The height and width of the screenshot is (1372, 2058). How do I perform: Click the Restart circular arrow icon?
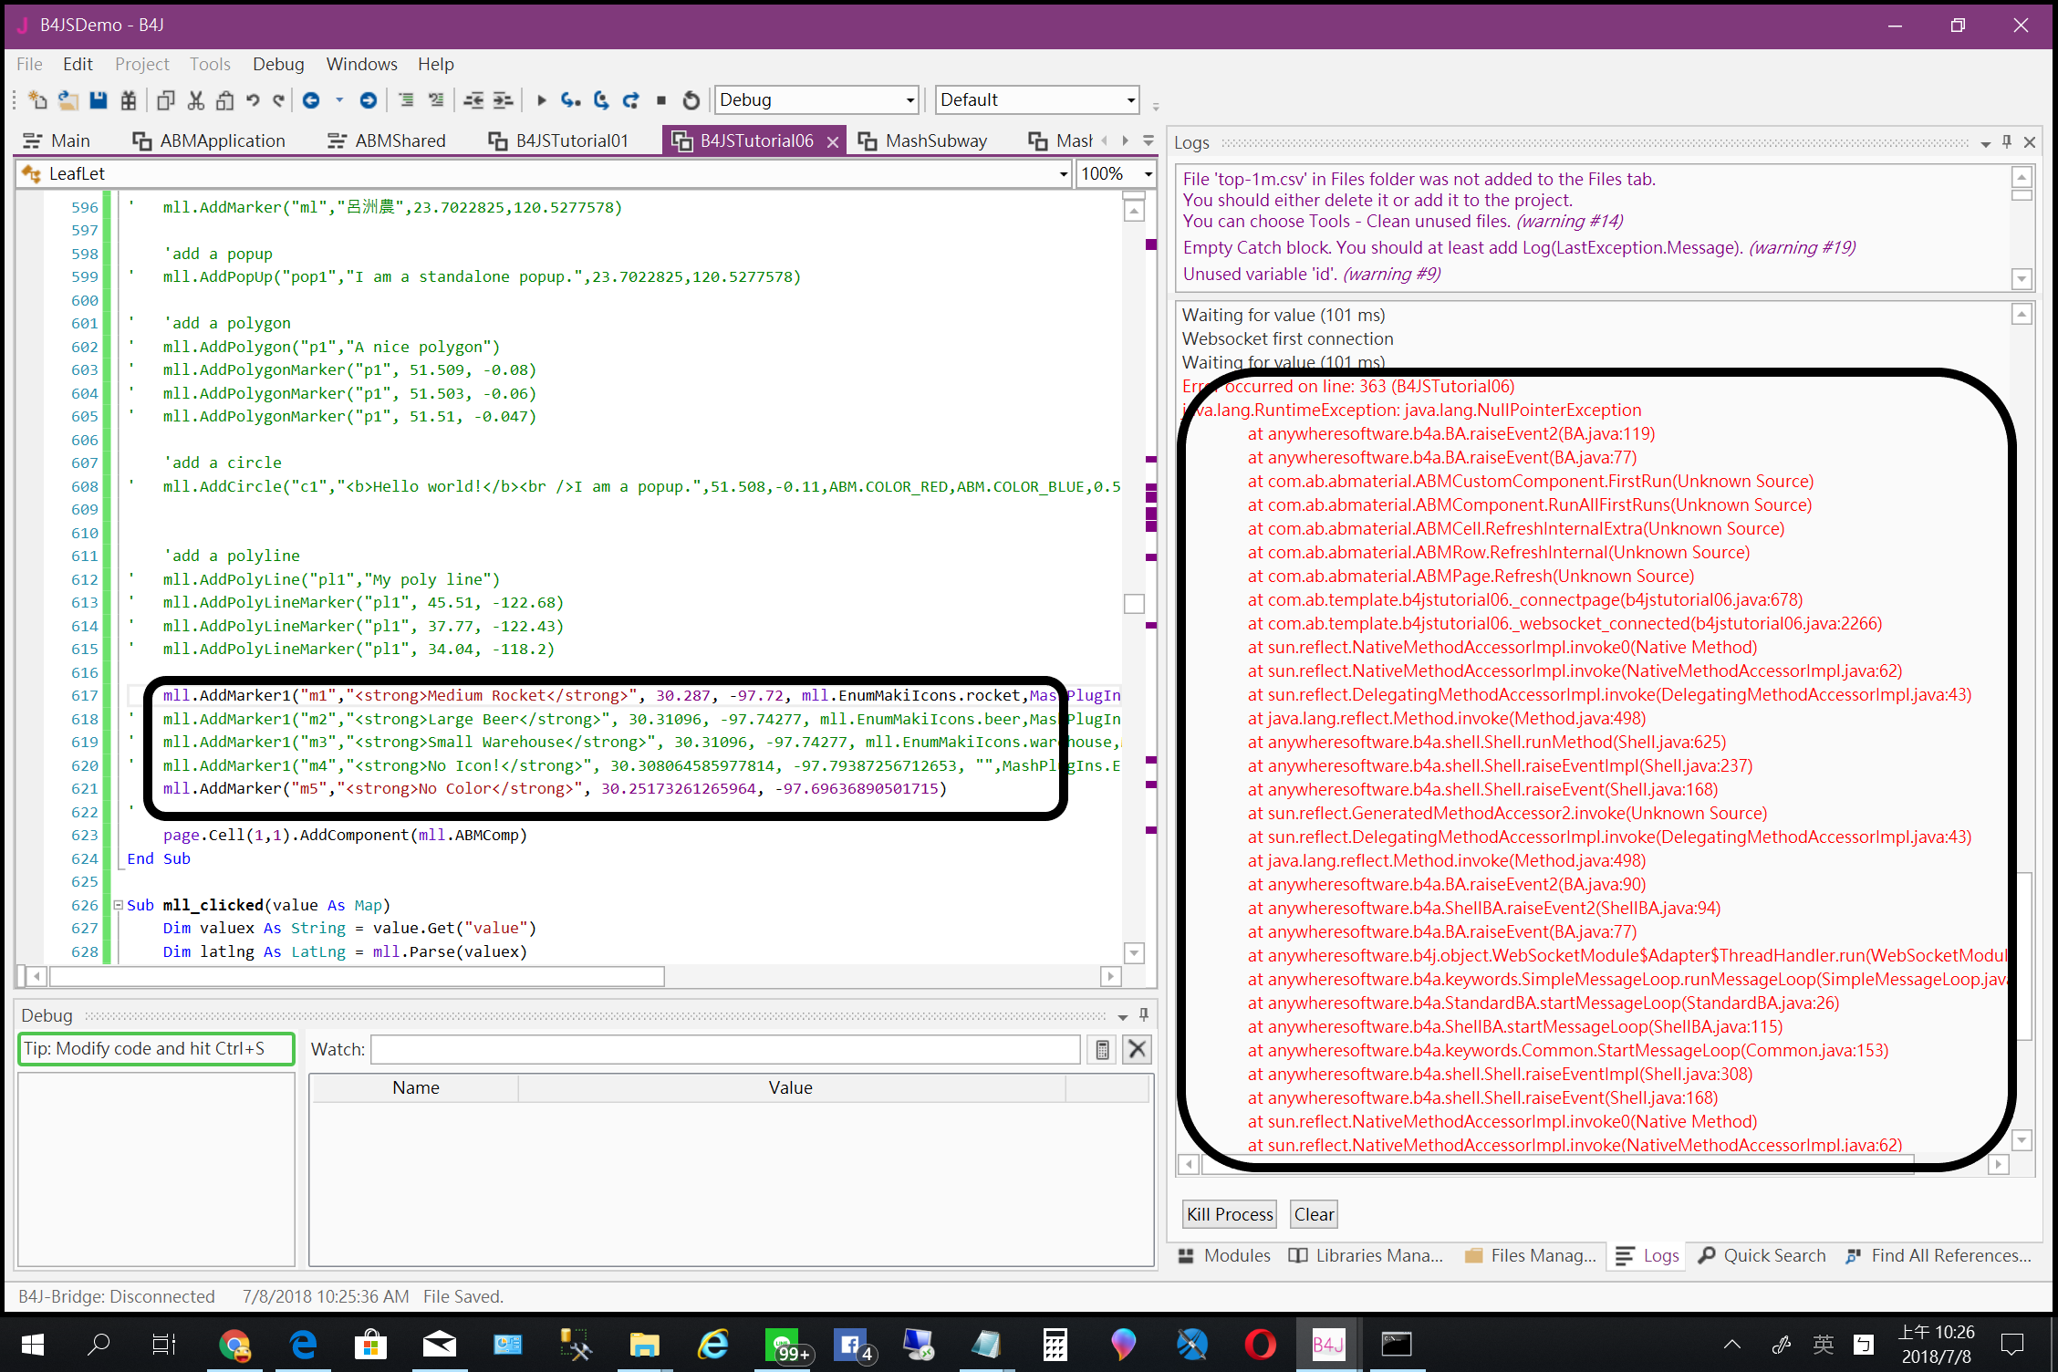click(x=691, y=100)
